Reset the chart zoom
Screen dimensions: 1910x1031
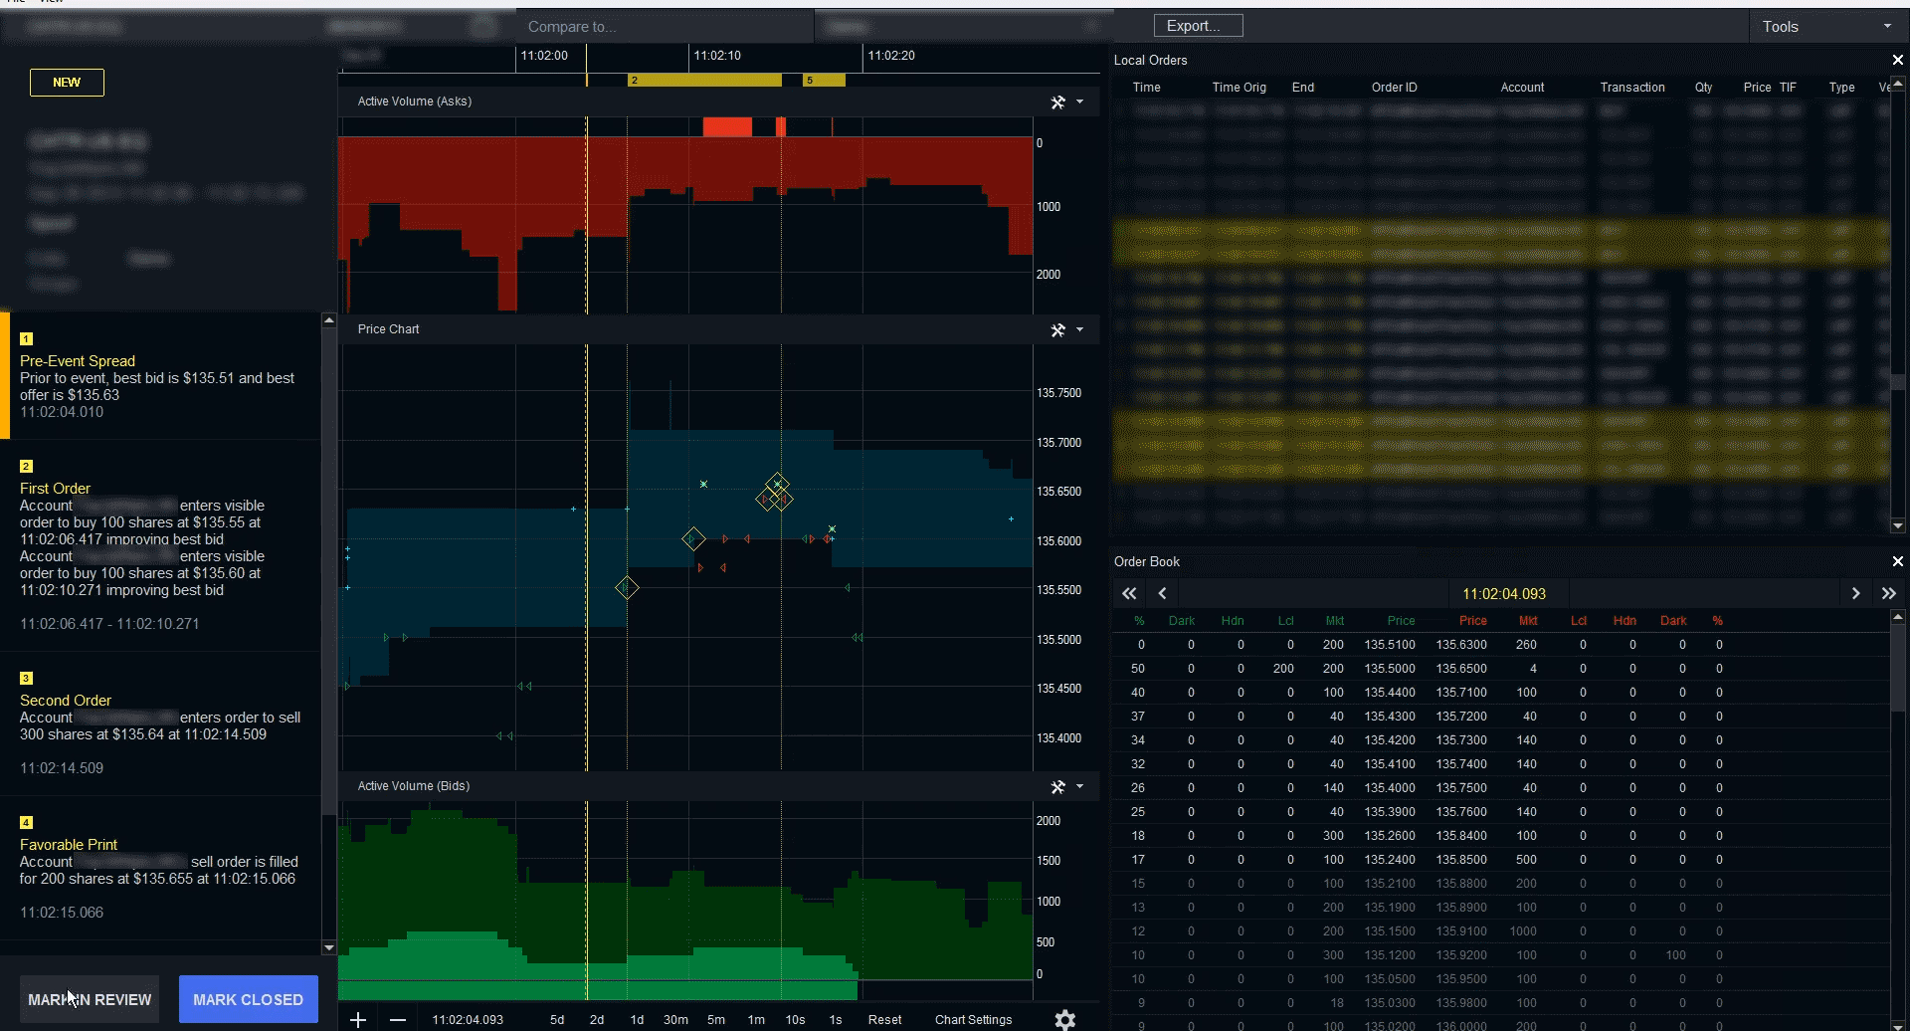pyautogui.click(x=884, y=1020)
